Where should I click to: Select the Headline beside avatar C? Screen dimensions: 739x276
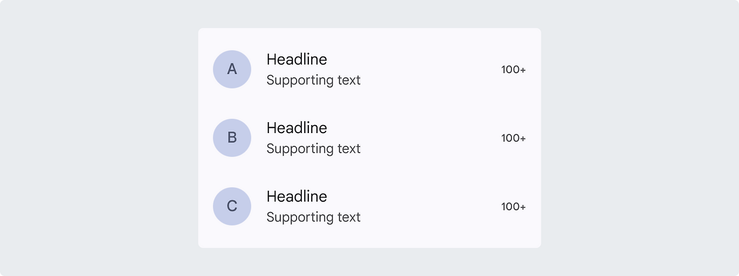point(297,196)
